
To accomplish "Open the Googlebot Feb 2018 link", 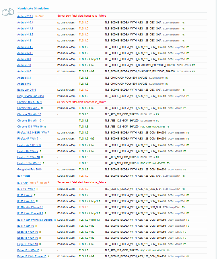I will point(30,170).
